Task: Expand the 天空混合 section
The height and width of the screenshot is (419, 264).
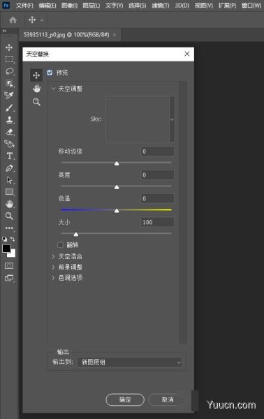Action: click(x=53, y=256)
